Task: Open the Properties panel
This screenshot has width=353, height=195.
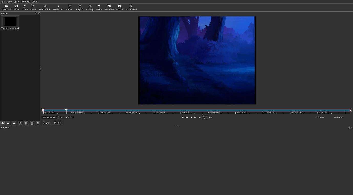Action: pyautogui.click(x=58, y=7)
